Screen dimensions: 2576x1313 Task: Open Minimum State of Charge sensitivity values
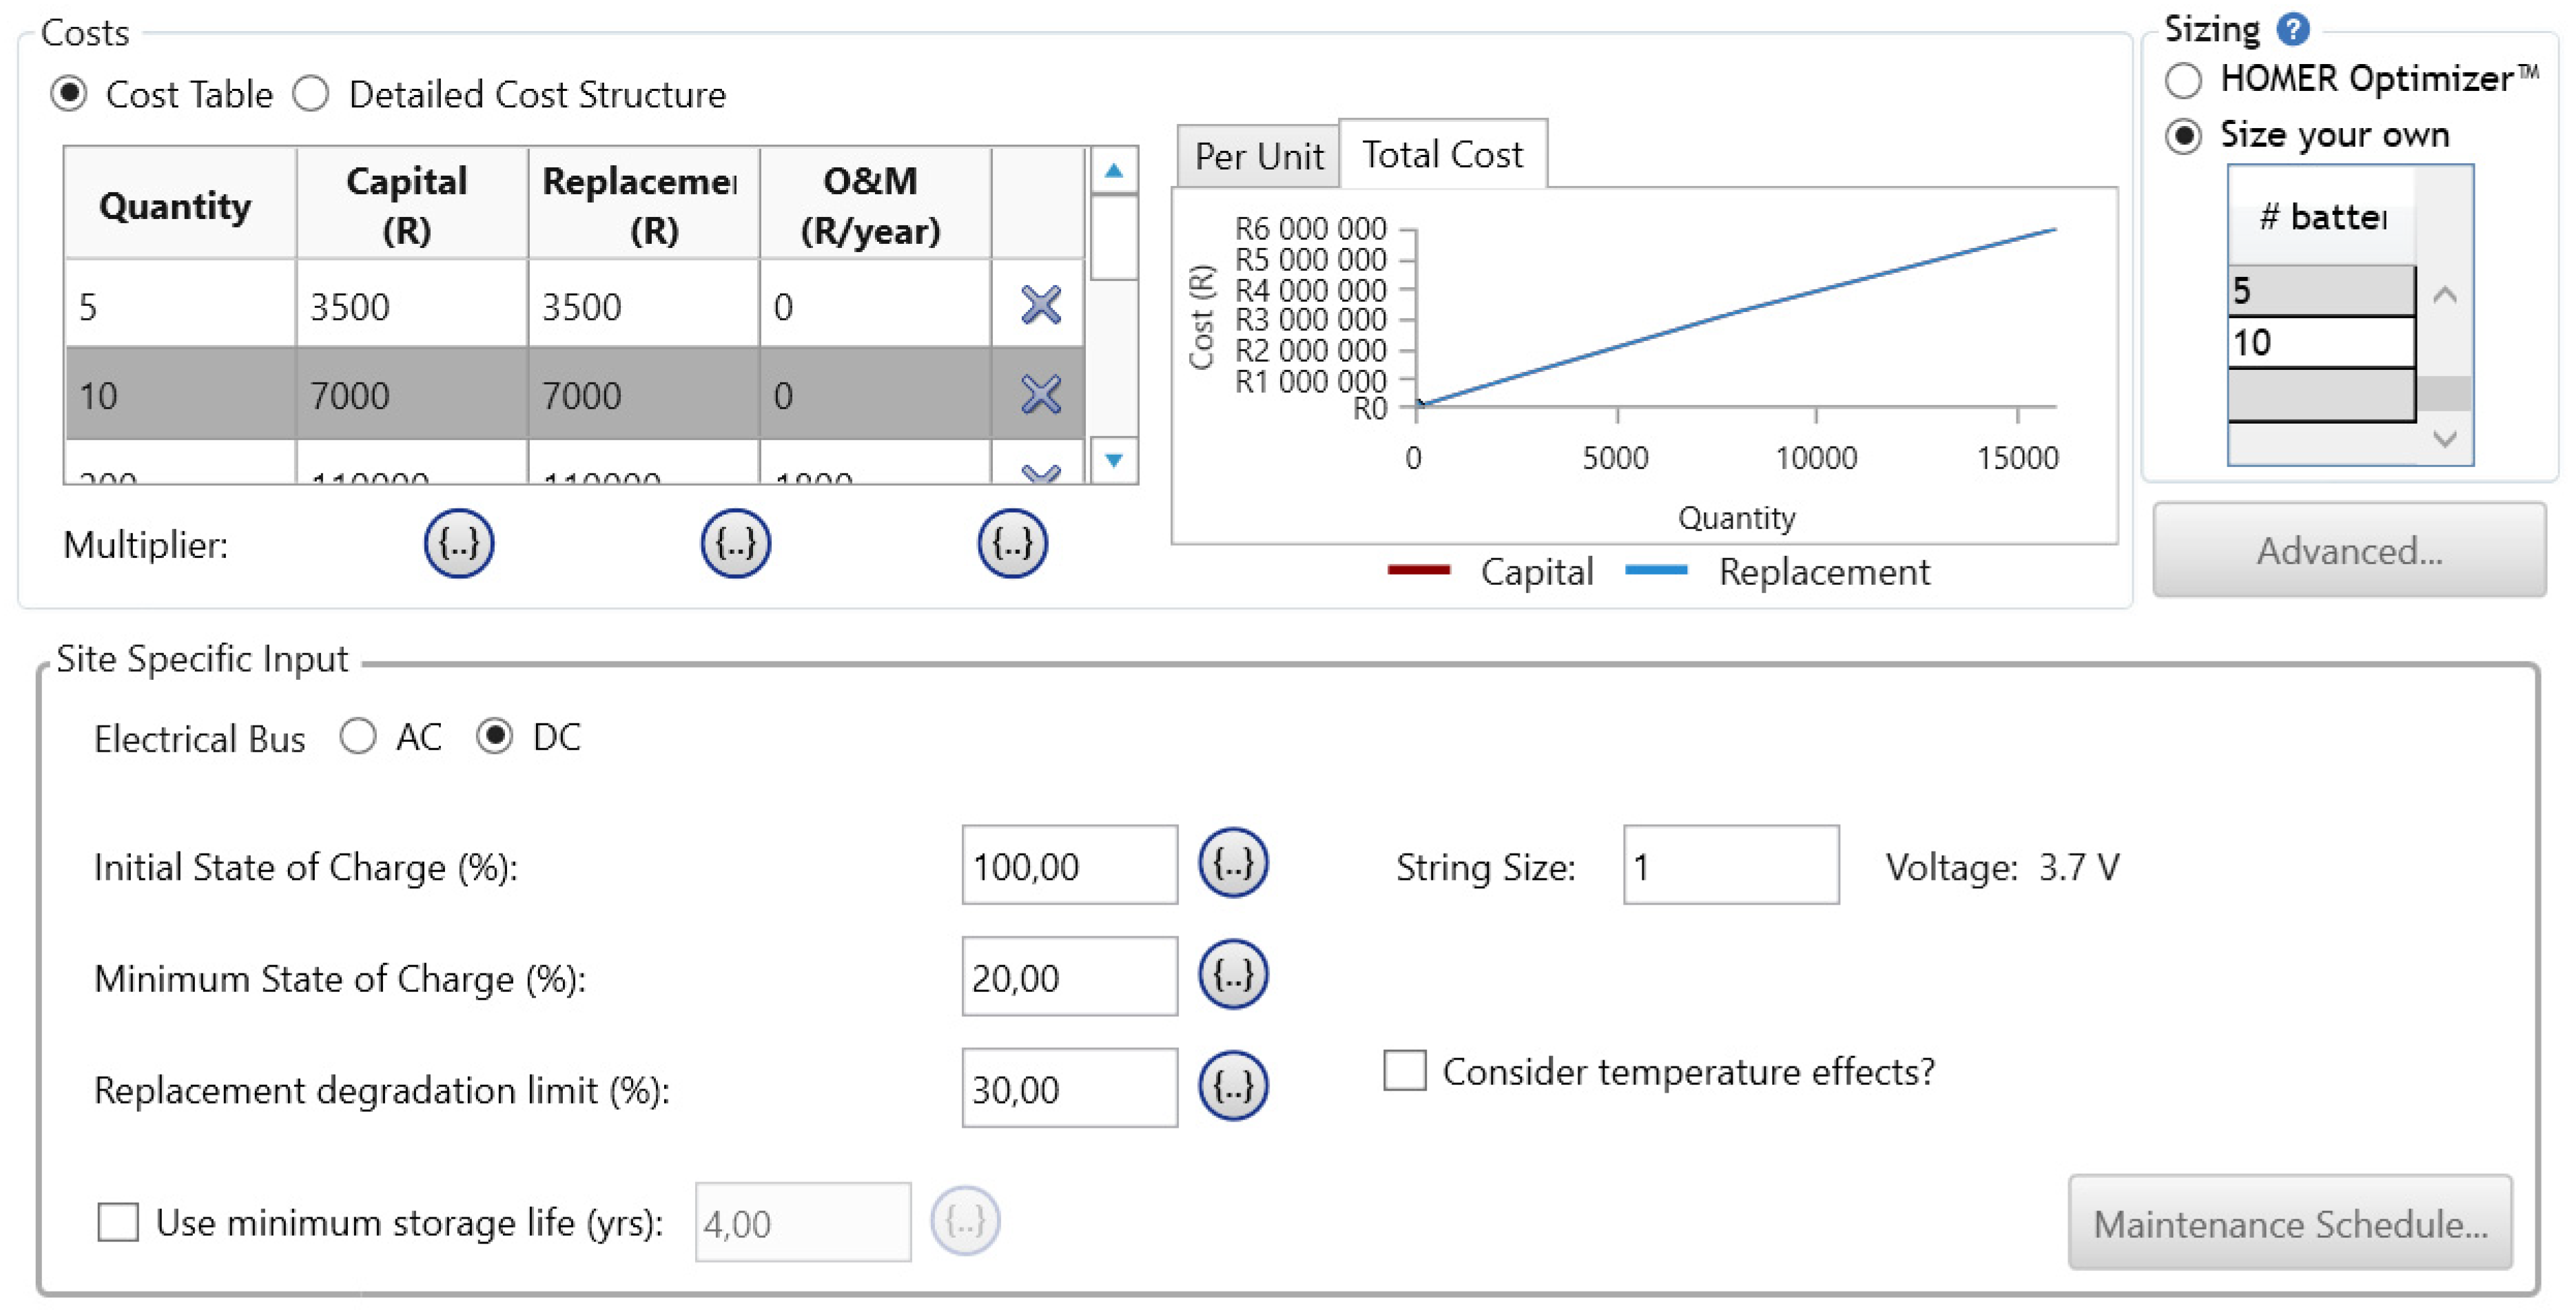(x=1233, y=975)
